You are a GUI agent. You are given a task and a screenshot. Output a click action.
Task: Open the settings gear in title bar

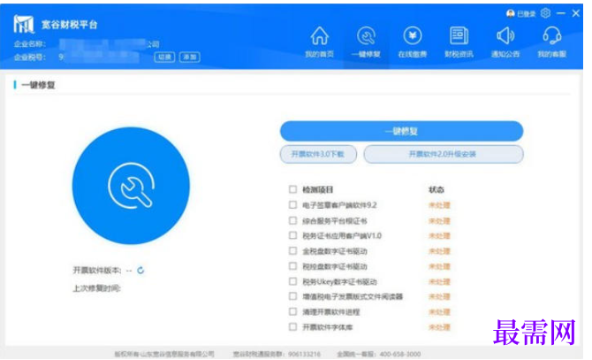coord(545,13)
